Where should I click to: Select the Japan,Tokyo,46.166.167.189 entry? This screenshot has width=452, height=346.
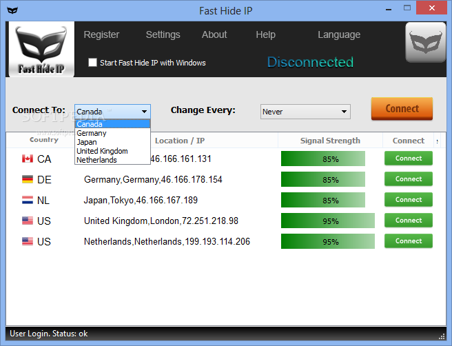(x=141, y=200)
